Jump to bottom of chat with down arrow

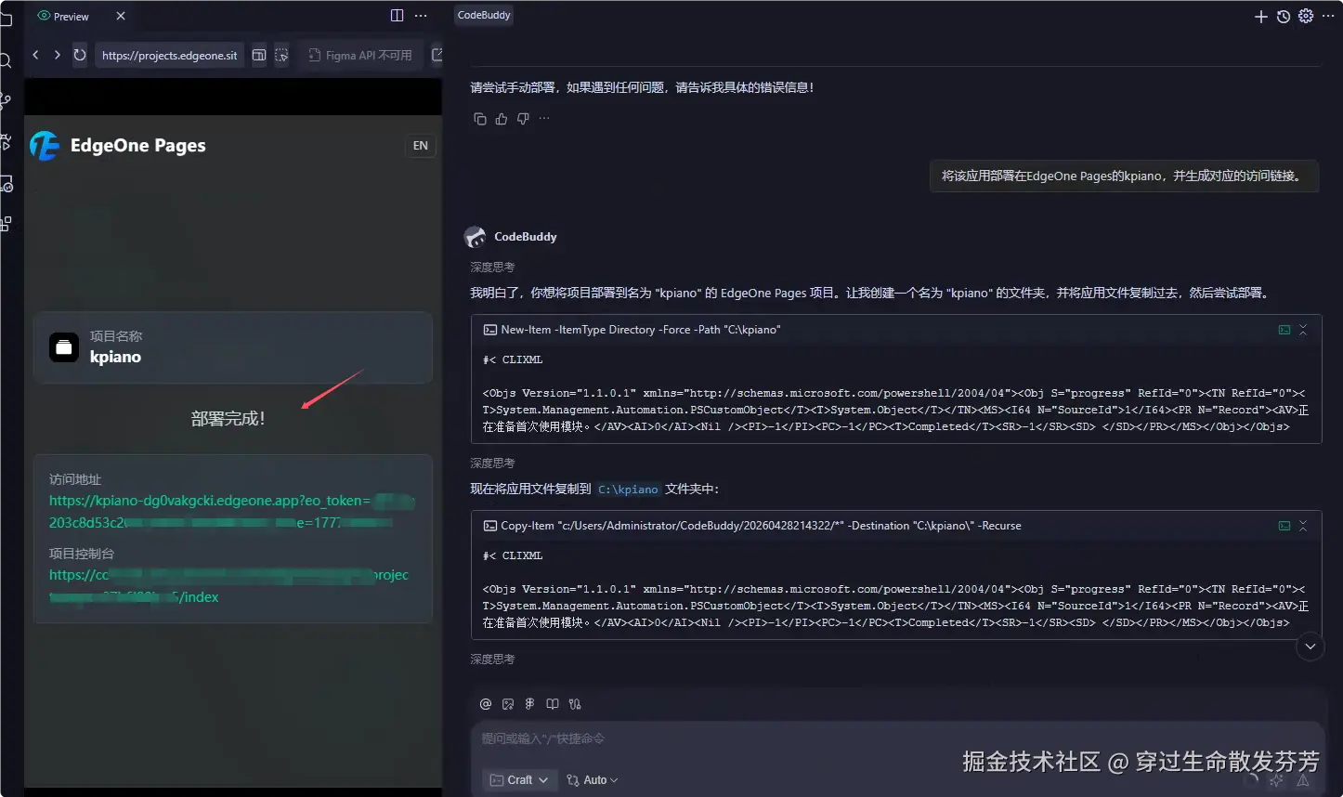pyautogui.click(x=1310, y=647)
